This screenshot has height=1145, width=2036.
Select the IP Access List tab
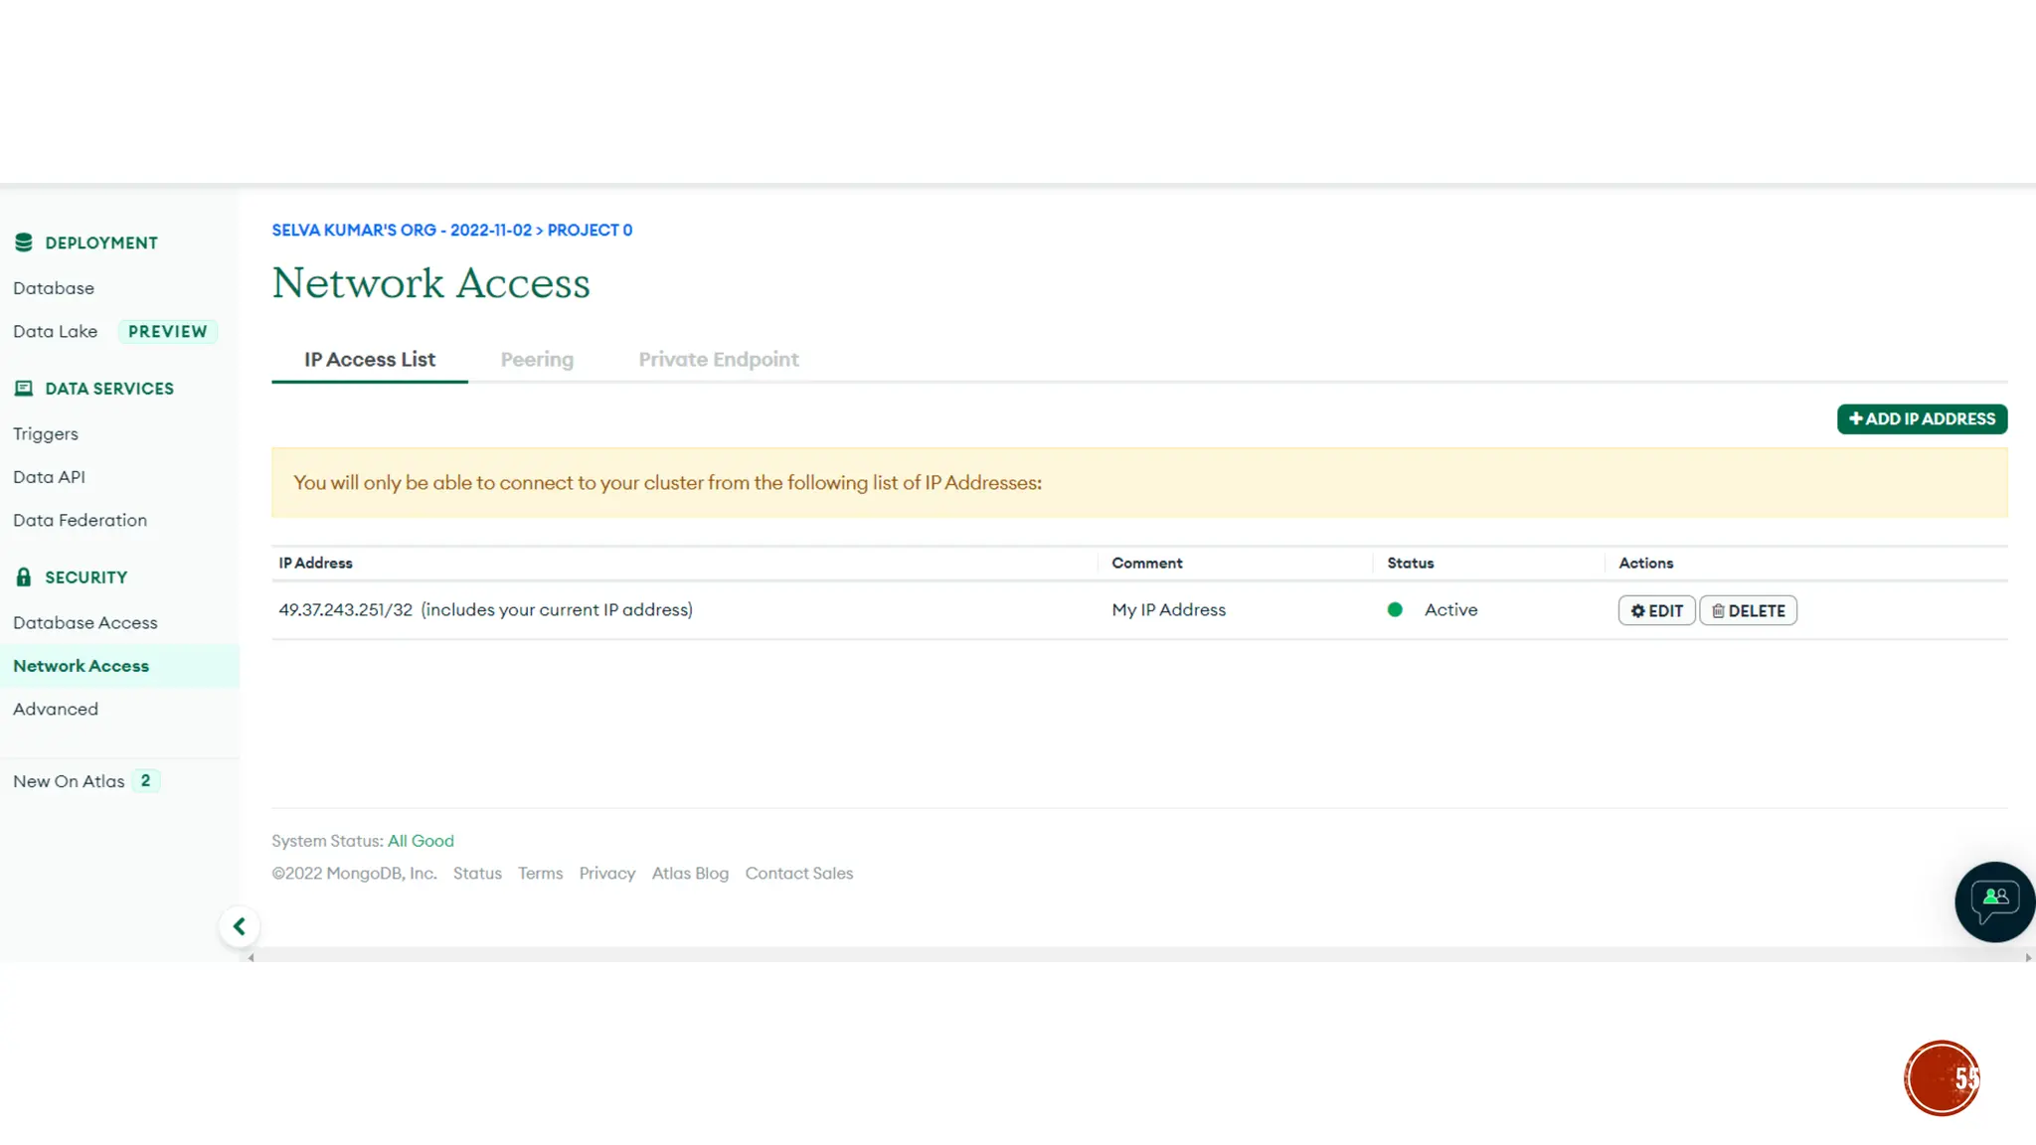370,360
